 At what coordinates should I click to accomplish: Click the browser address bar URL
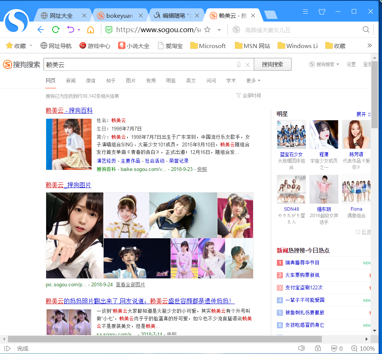click(x=158, y=30)
